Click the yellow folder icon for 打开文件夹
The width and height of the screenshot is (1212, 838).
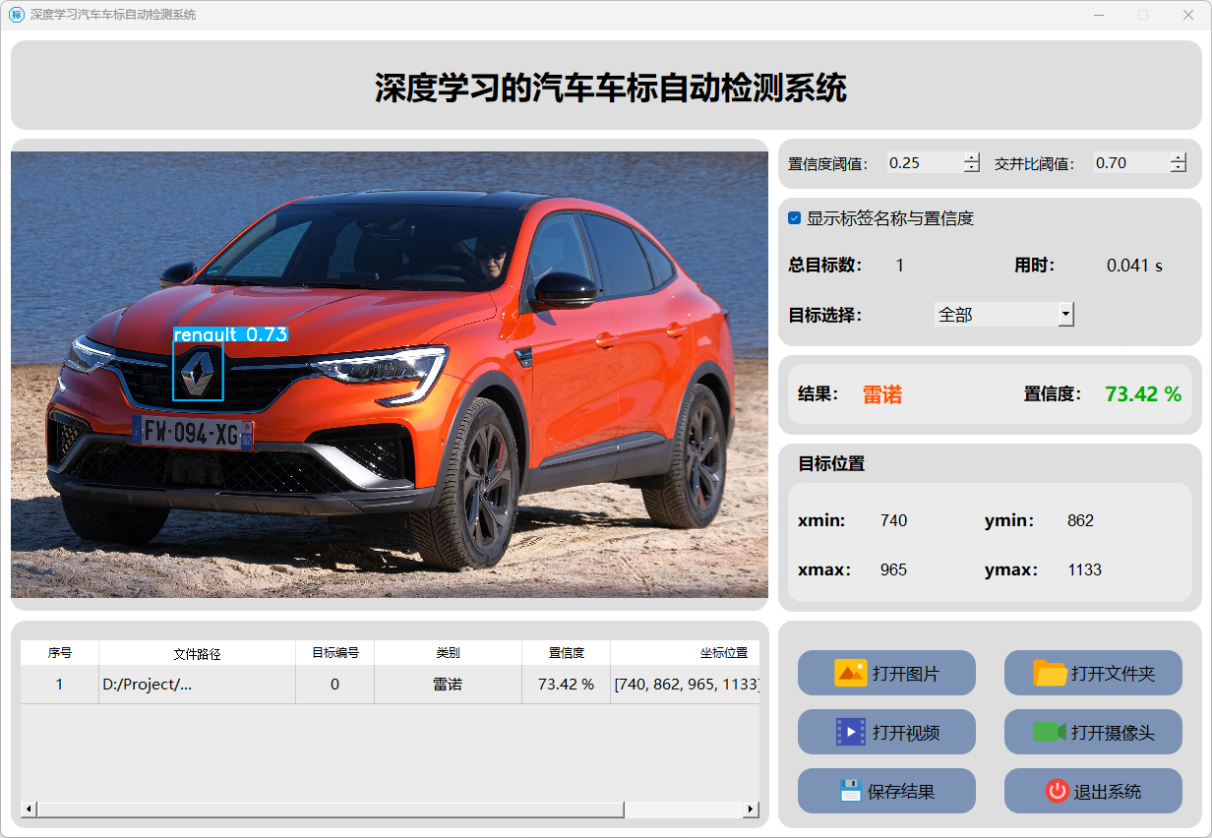[x=1050, y=673]
